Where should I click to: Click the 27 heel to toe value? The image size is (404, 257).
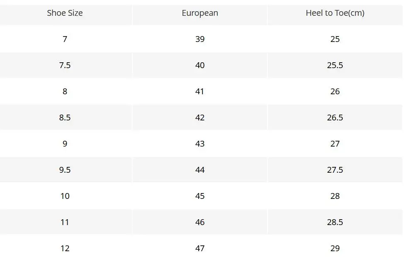pos(335,144)
